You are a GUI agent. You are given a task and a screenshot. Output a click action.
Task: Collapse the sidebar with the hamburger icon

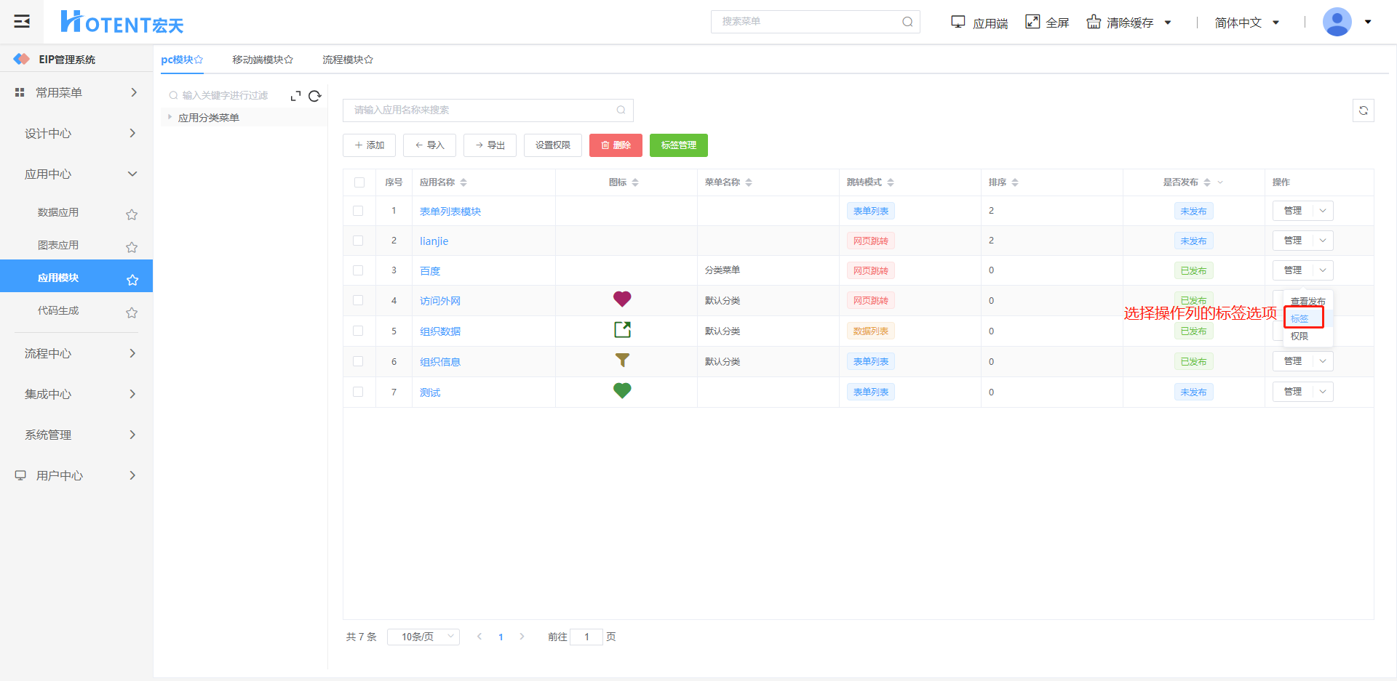22,22
